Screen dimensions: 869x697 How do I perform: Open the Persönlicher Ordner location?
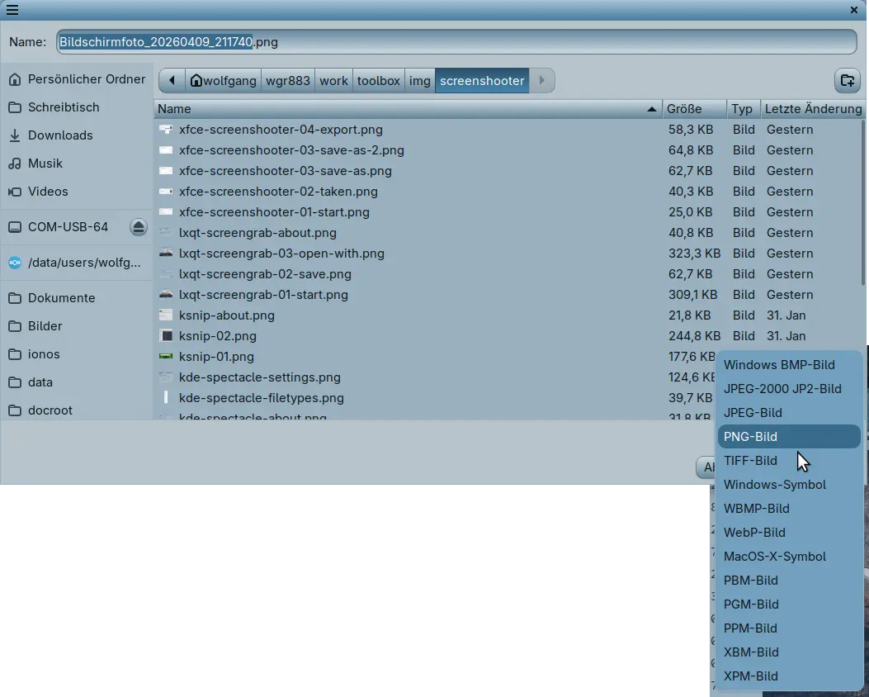(x=77, y=79)
